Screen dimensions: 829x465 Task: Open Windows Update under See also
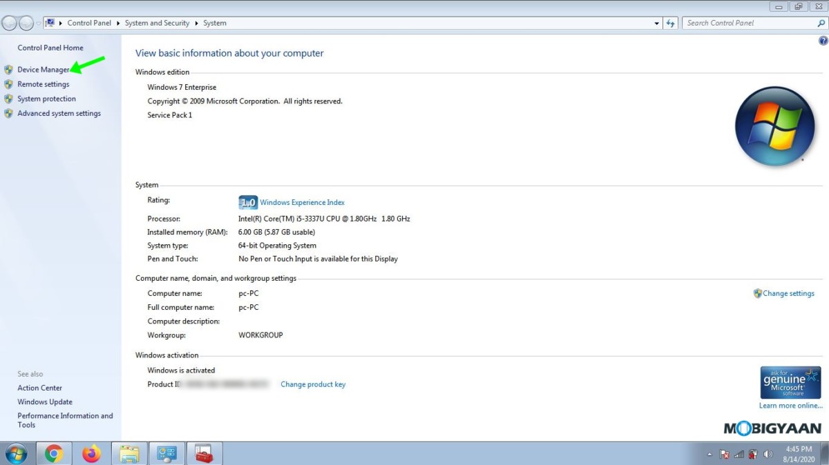pos(45,402)
